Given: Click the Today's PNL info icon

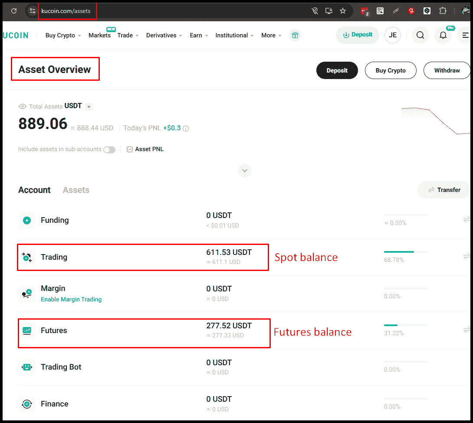Looking at the screenshot, I should pyautogui.click(x=186, y=128).
